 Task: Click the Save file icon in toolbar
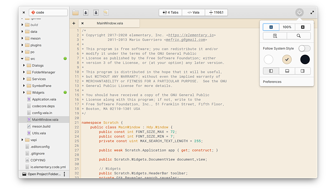point(86,13)
